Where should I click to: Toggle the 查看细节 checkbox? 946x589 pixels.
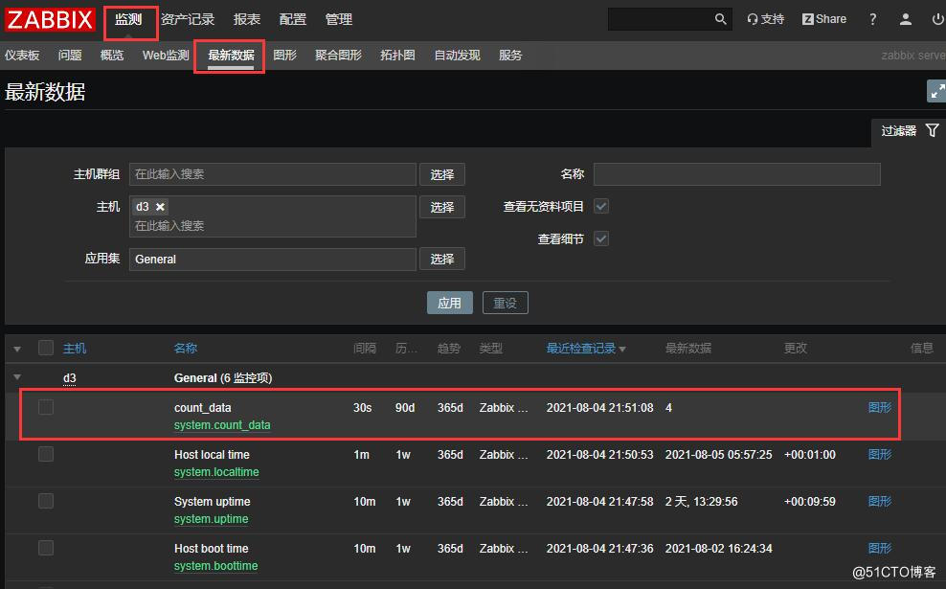pyautogui.click(x=601, y=238)
